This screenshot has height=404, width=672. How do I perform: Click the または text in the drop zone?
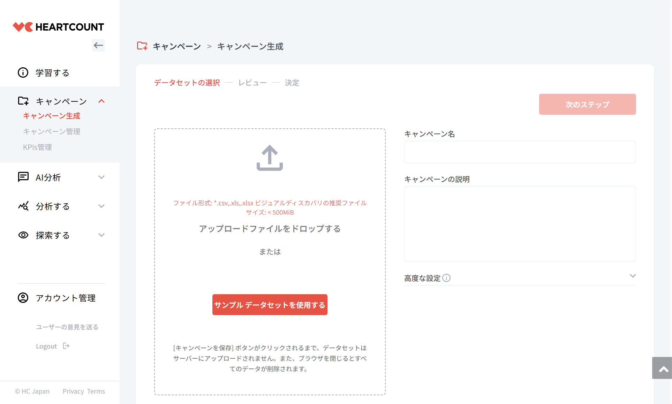(x=270, y=252)
